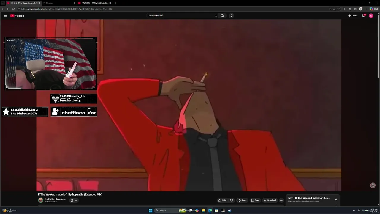Open the browser profile avatar
The width and height of the screenshot is (380, 214).
pyautogui.click(x=361, y=9)
